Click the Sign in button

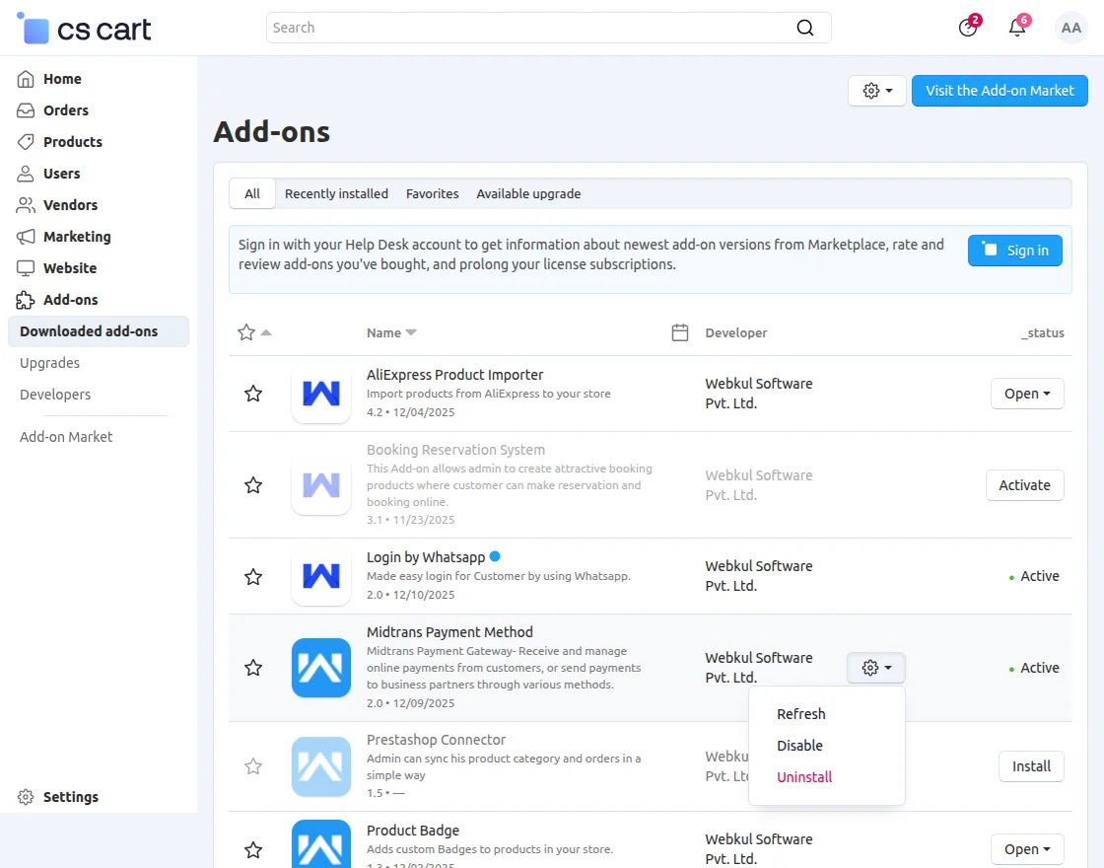click(1014, 251)
